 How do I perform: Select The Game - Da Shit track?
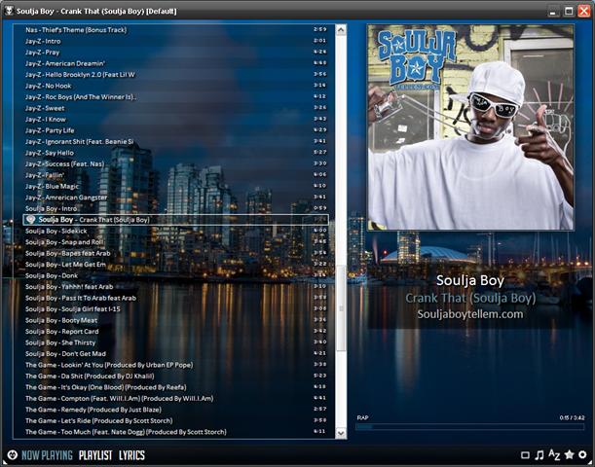click(175, 376)
